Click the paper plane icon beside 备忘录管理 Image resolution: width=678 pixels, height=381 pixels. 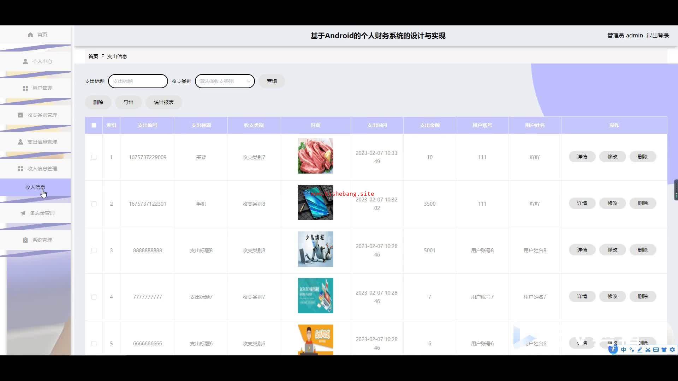[x=23, y=213]
